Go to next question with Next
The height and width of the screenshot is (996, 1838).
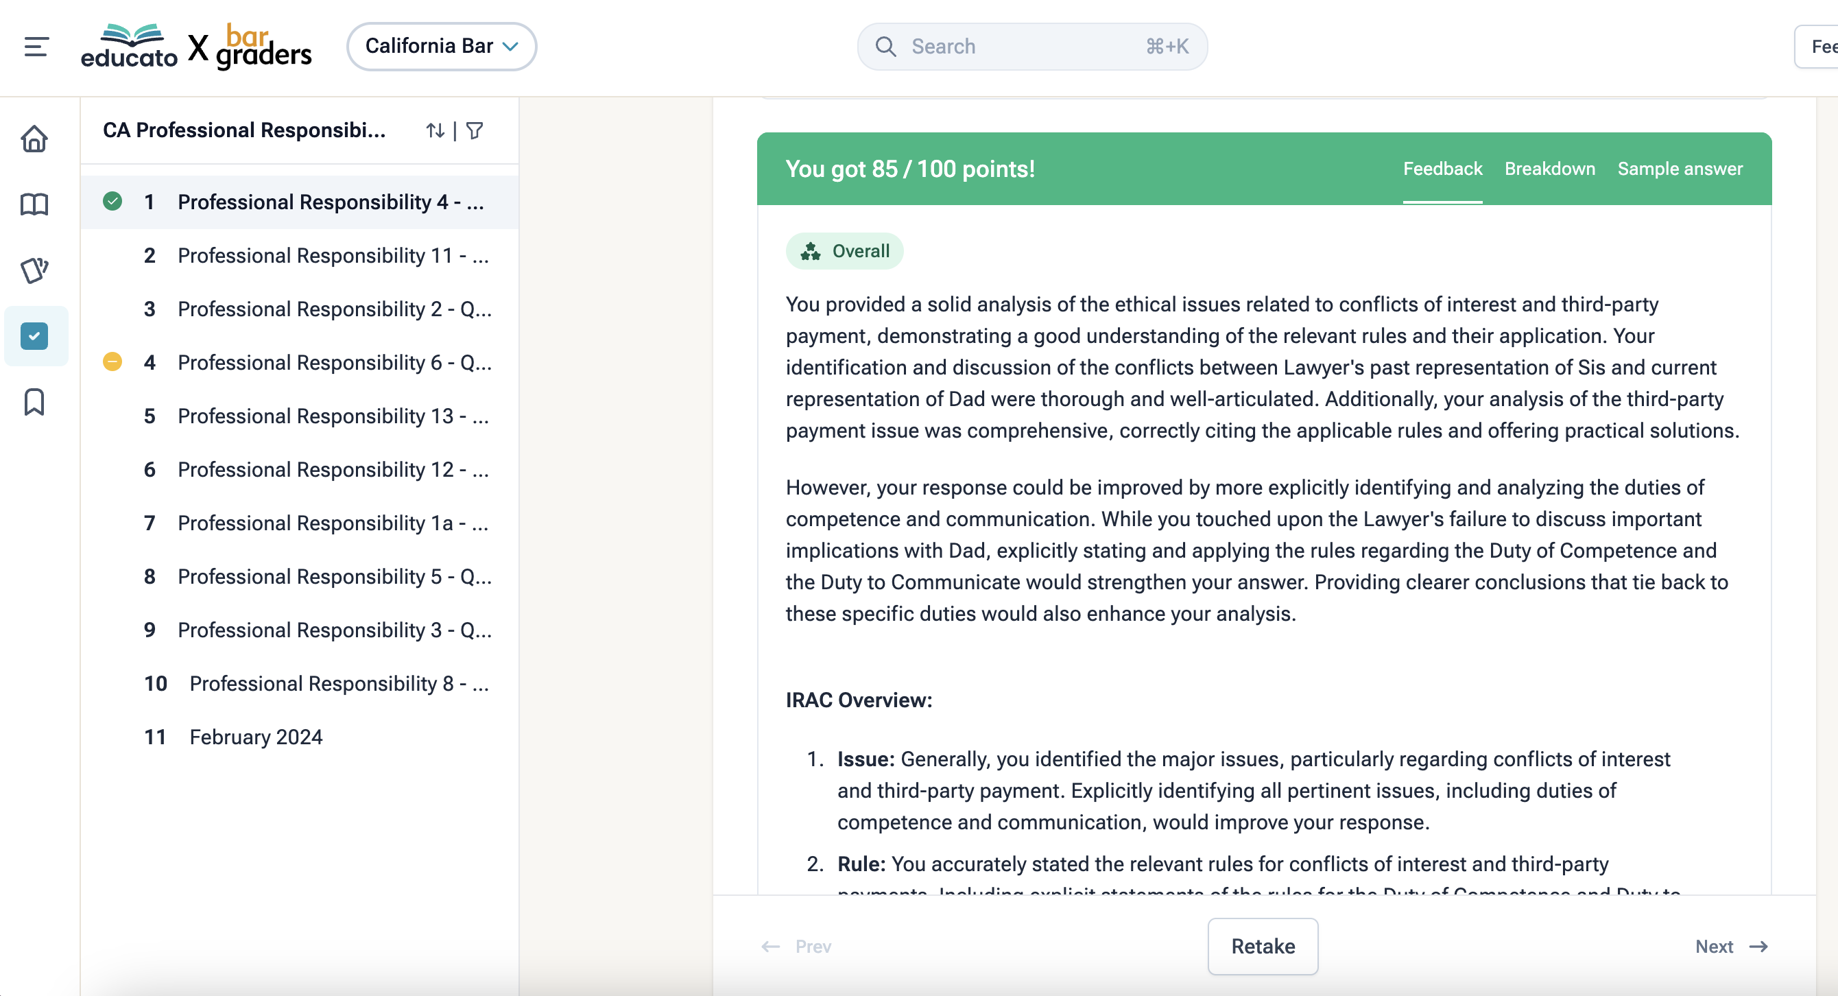[1731, 946]
